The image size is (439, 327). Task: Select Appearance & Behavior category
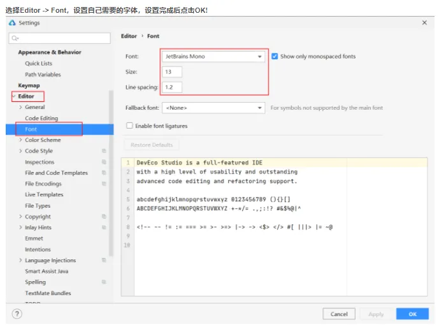50,52
